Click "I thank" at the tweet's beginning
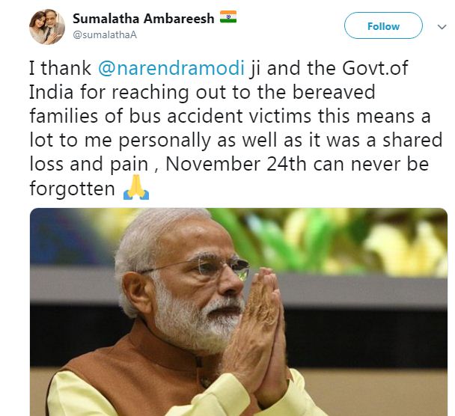 pyautogui.click(x=60, y=69)
